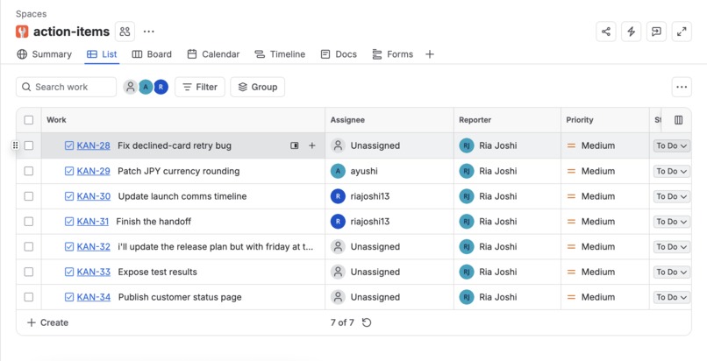Screen dimensions: 707x361
Task: Click ayushi assignee avatar in KAN-29 row
Action: click(339, 171)
